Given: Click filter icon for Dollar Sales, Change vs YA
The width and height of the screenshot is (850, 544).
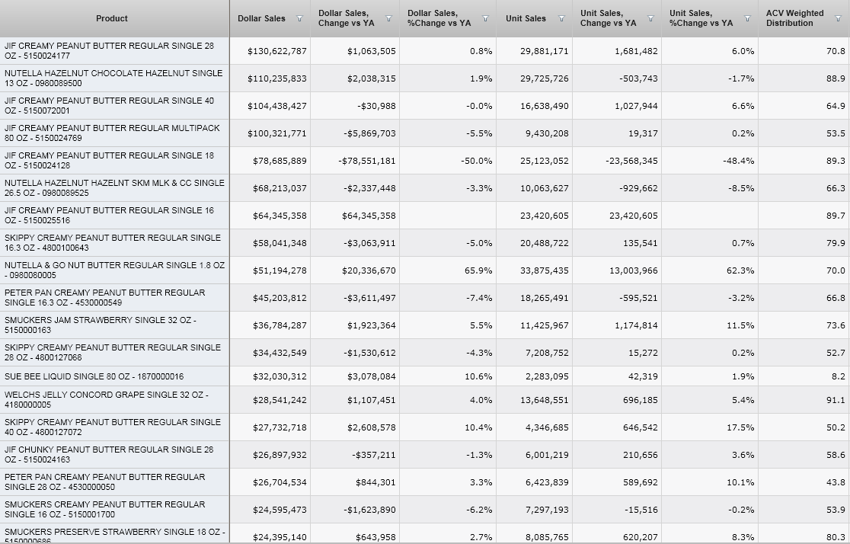Looking at the screenshot, I should [389, 18].
